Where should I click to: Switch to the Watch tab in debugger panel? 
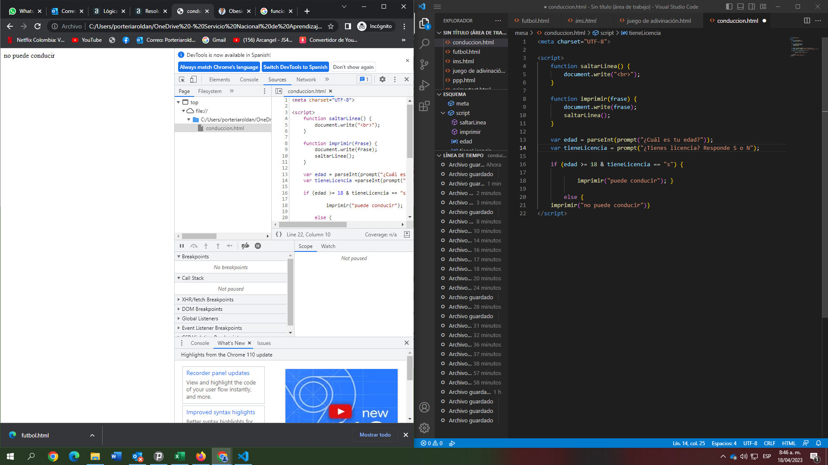point(328,246)
